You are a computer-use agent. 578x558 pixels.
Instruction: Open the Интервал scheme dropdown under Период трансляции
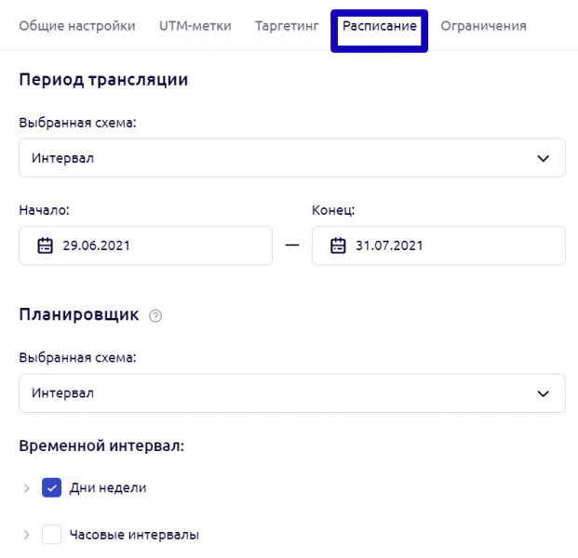tap(292, 158)
